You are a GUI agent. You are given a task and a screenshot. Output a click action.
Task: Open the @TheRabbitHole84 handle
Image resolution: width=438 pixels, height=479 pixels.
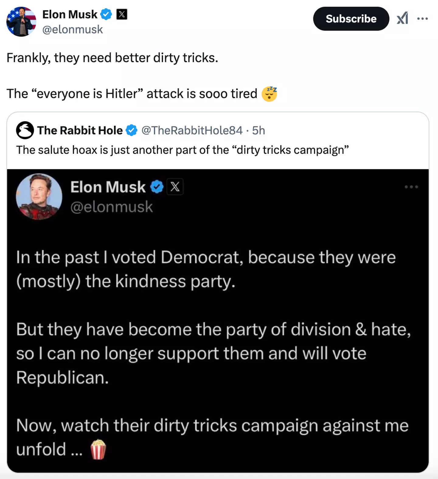(192, 130)
